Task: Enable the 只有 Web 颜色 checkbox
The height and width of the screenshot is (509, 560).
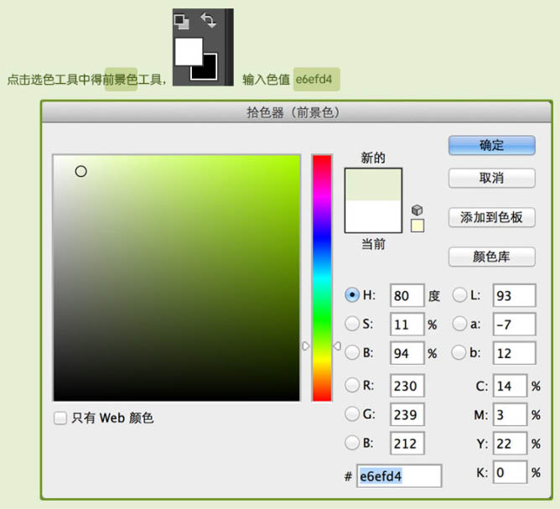Action: point(60,418)
